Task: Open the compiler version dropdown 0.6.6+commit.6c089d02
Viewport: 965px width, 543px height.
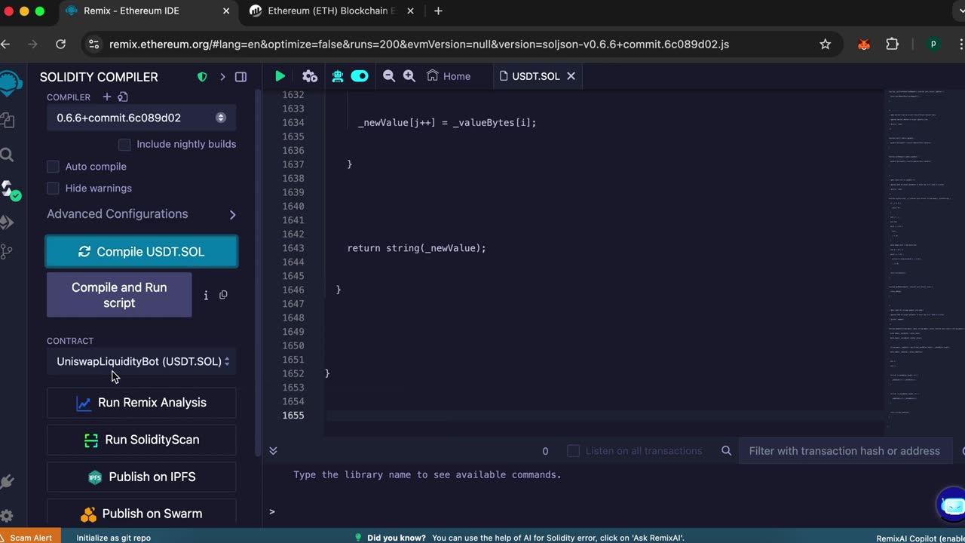Action: tap(141, 118)
